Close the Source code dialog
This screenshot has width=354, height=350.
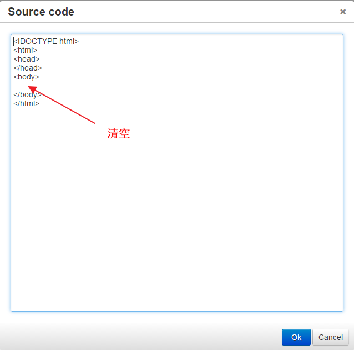coord(343,12)
